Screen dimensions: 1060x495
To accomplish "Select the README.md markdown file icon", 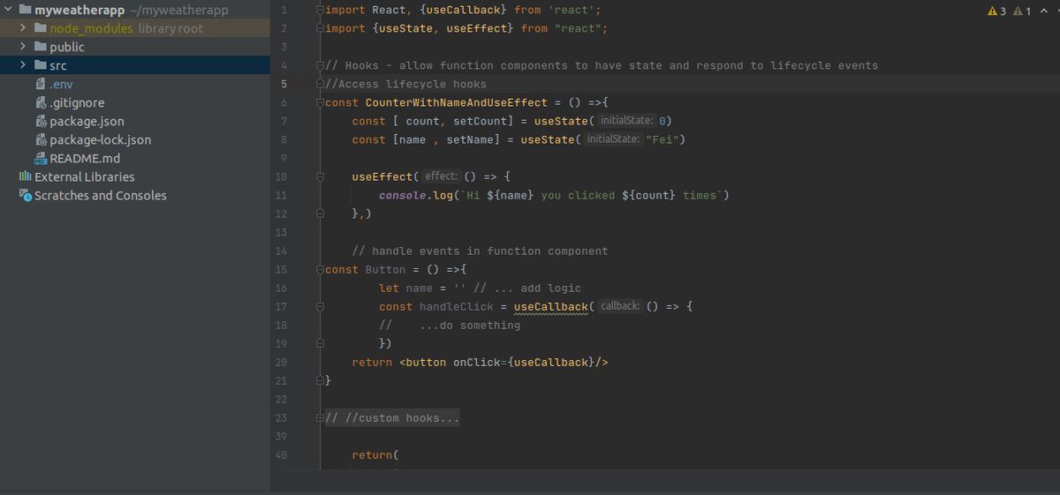I will pyautogui.click(x=41, y=158).
